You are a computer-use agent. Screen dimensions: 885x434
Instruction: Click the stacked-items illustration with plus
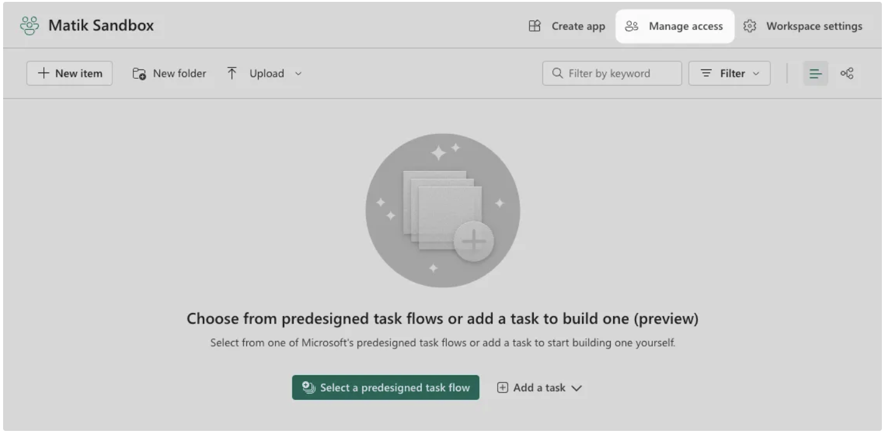pyautogui.click(x=443, y=211)
